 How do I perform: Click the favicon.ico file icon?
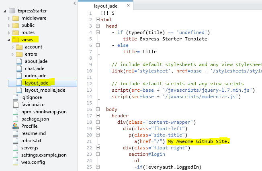point(16,105)
